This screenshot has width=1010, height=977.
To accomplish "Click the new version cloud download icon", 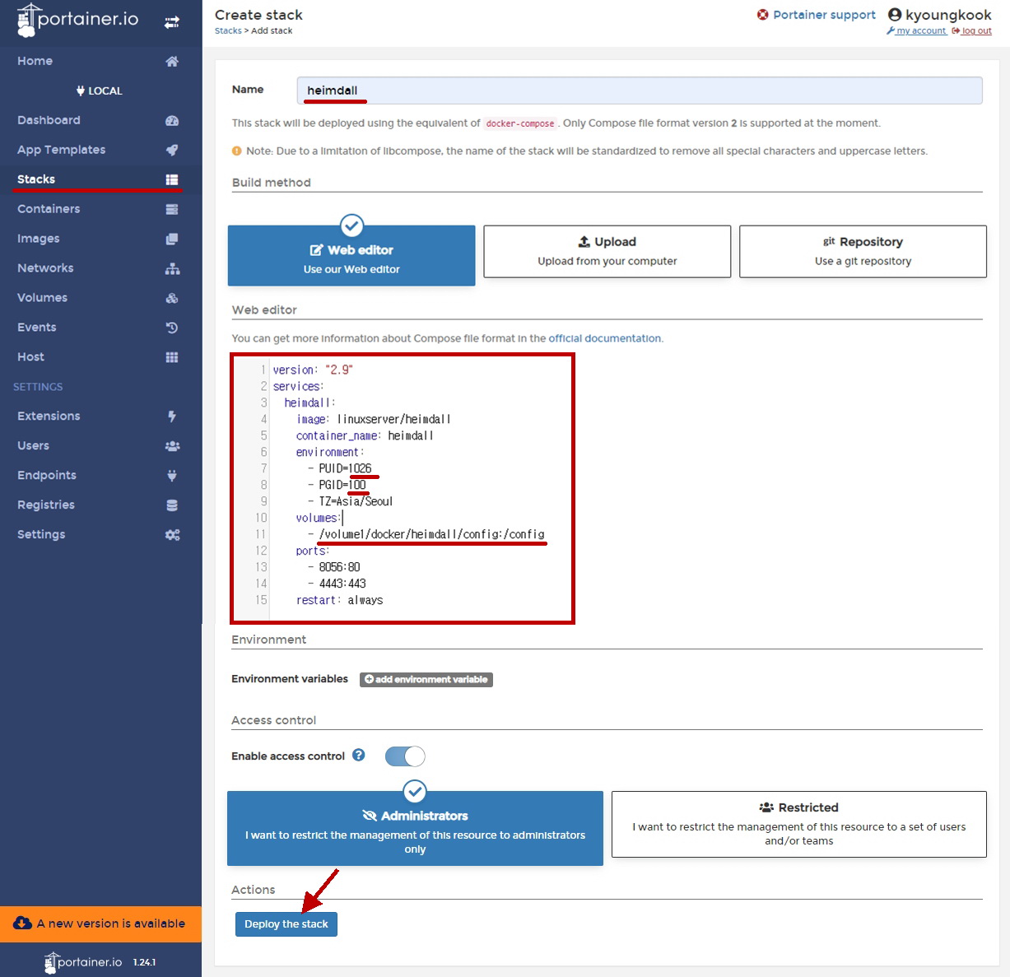I will (23, 923).
